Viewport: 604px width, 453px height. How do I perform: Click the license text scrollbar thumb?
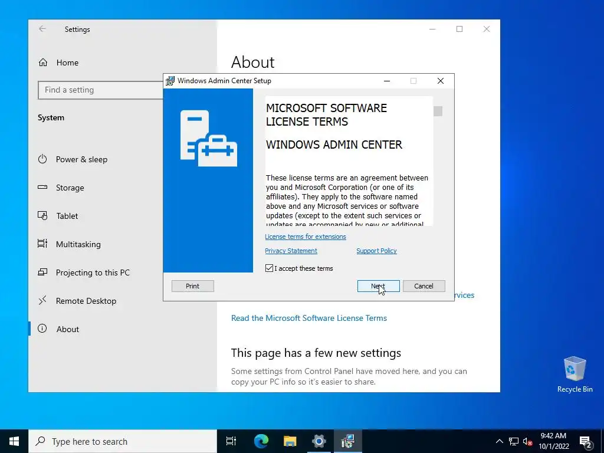point(438,111)
